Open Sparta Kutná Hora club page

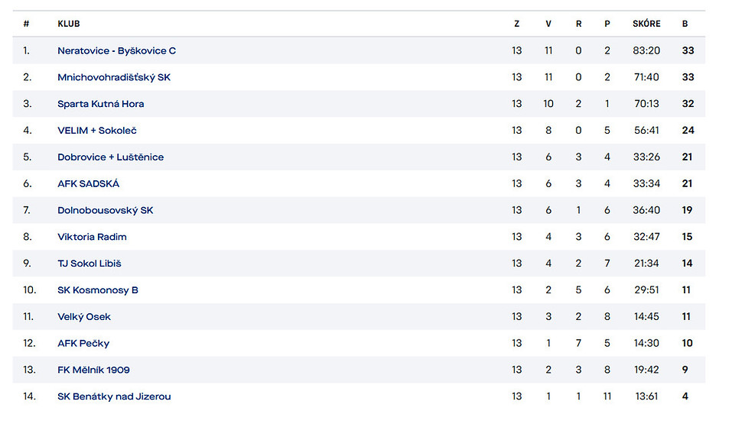click(100, 104)
